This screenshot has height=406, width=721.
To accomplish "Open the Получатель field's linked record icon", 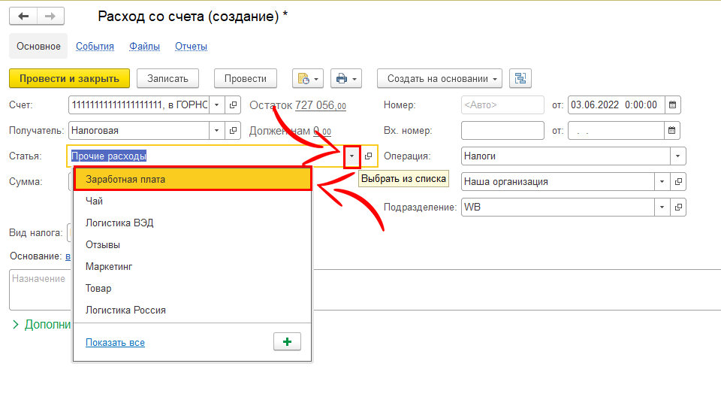I will point(233,131).
